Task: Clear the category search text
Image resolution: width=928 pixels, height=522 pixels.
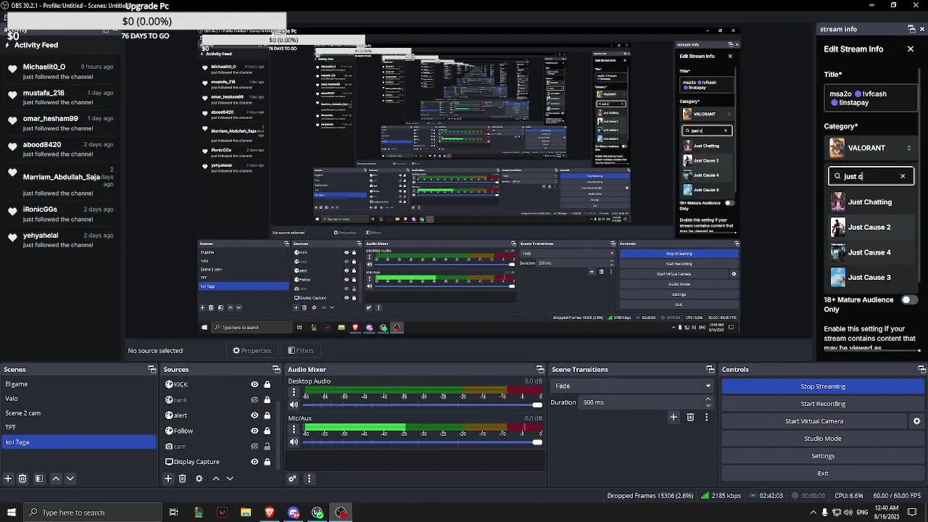Action: (x=903, y=176)
